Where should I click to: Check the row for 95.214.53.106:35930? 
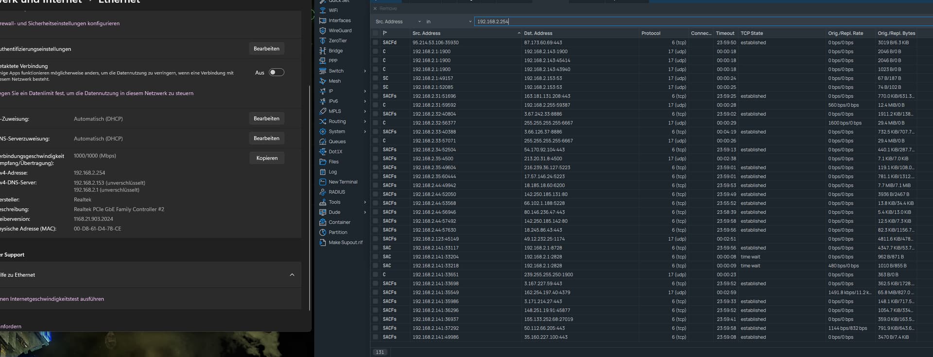point(375,42)
